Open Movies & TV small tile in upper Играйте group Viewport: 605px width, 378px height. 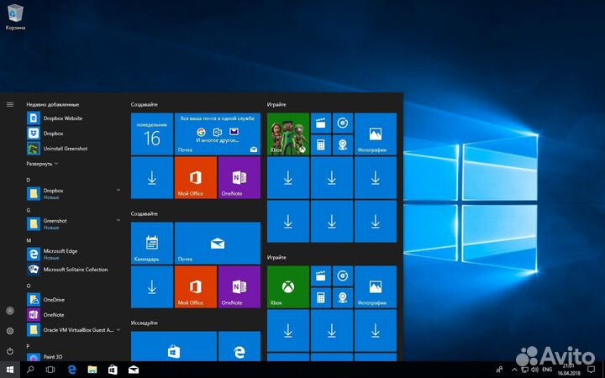click(x=321, y=123)
